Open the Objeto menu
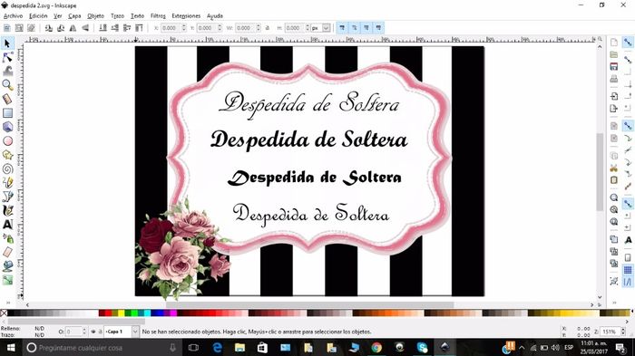635x356 pixels. tap(95, 15)
